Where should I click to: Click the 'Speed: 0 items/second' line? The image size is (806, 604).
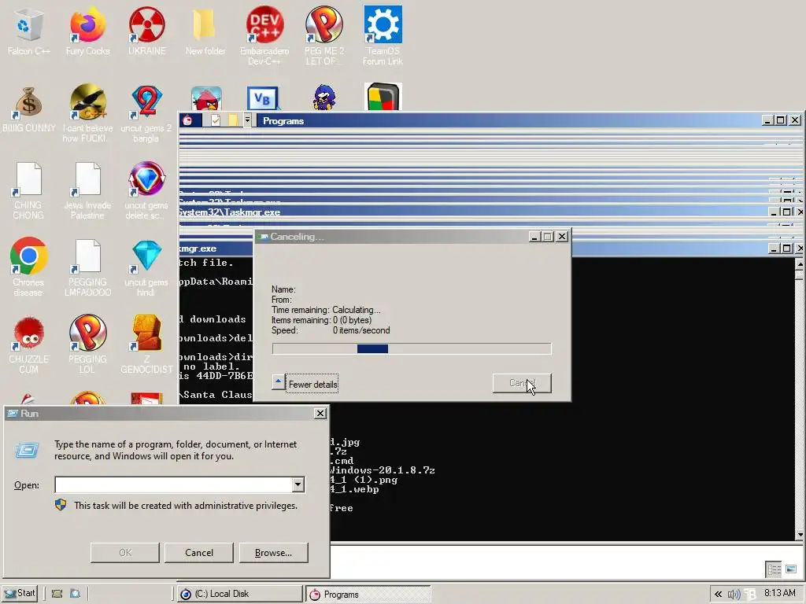[x=331, y=330]
